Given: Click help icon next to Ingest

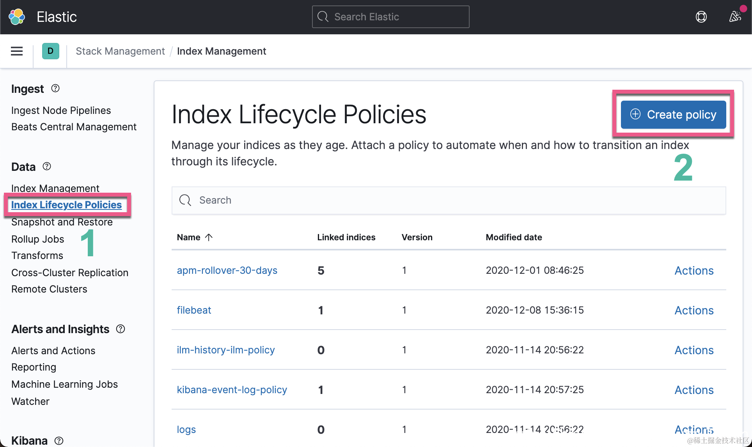Looking at the screenshot, I should [55, 89].
